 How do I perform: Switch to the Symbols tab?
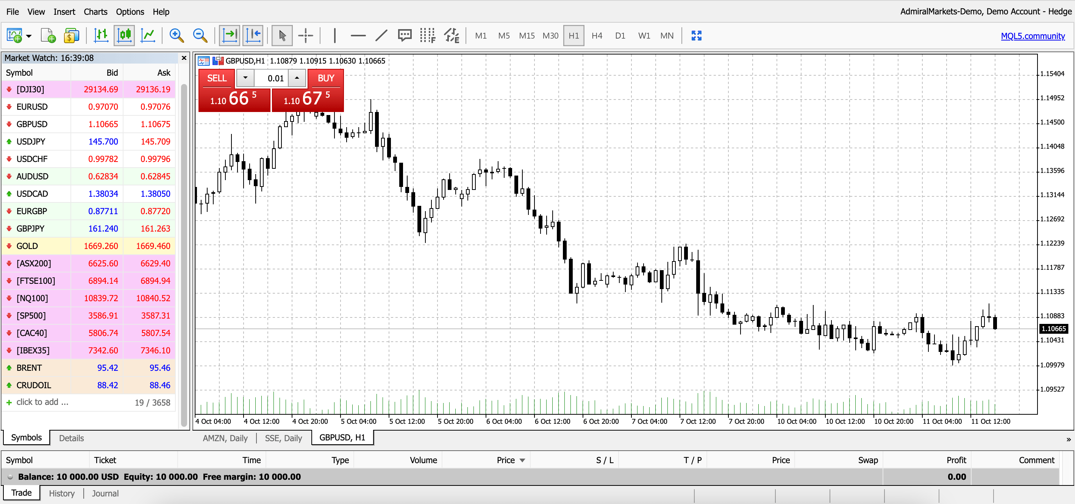coord(26,438)
